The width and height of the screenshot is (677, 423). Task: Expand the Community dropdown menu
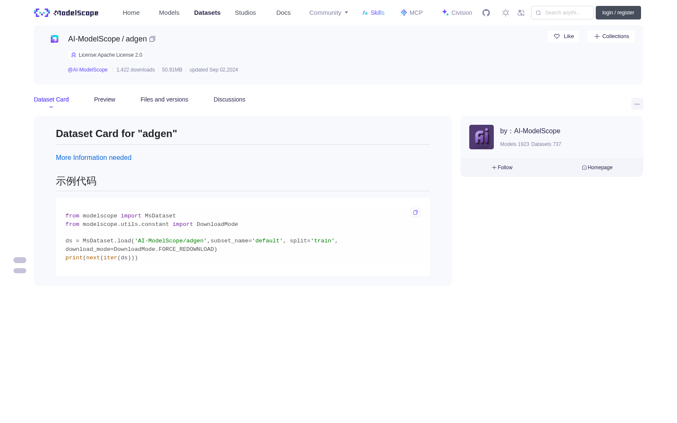[x=329, y=13]
